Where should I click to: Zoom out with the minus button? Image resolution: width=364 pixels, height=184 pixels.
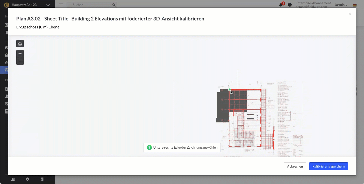20,61
